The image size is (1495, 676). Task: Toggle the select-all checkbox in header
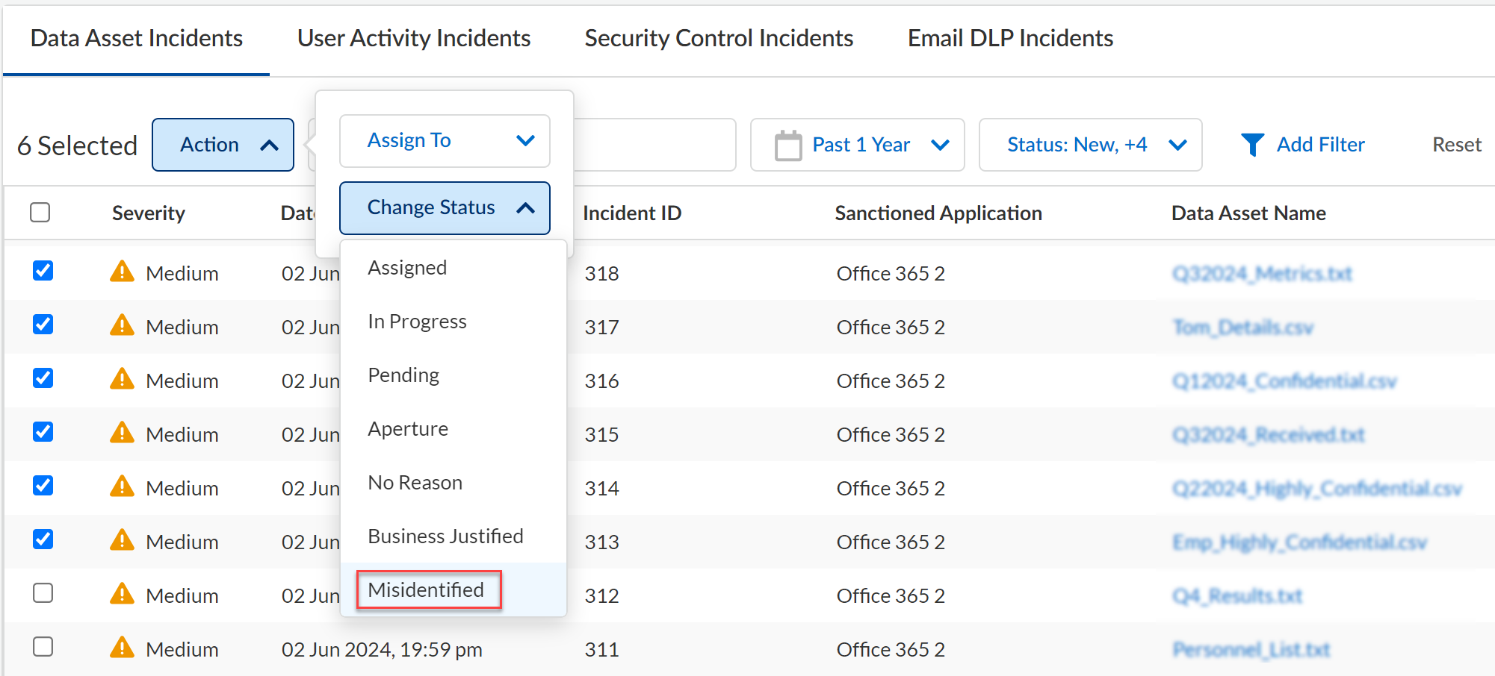click(x=40, y=213)
